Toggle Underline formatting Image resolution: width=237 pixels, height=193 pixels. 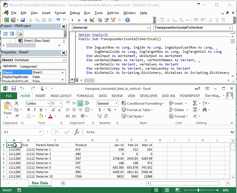tap(41, 109)
